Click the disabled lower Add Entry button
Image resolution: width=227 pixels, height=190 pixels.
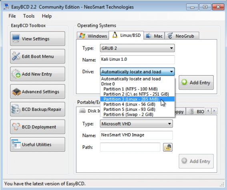(x=196, y=161)
